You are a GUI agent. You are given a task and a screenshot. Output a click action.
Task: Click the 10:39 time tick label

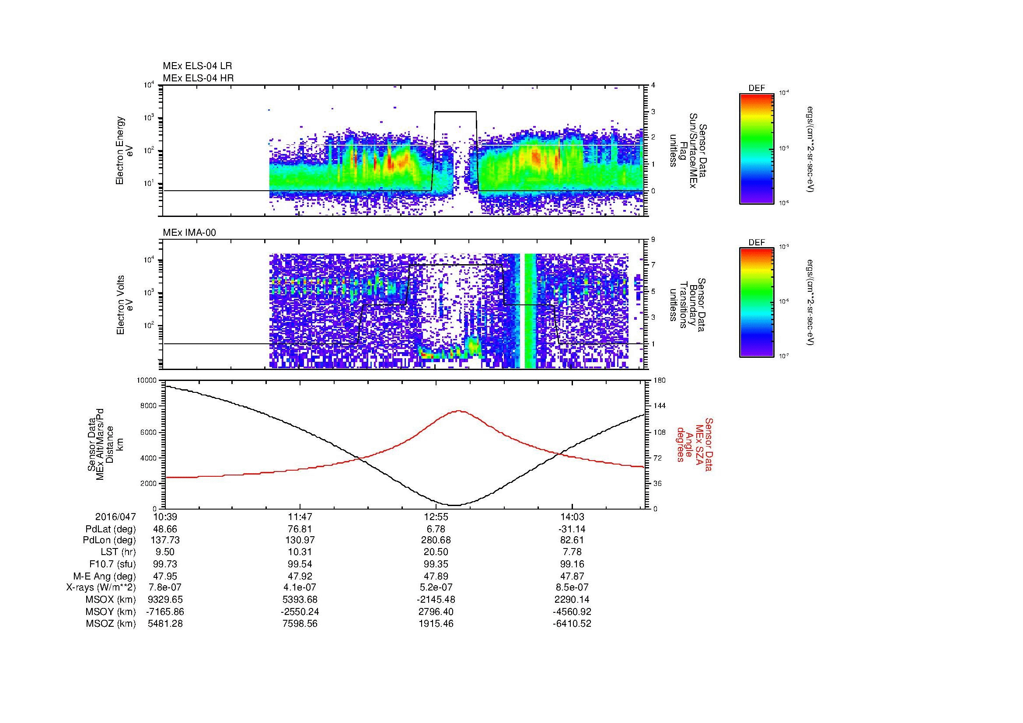[x=165, y=517]
